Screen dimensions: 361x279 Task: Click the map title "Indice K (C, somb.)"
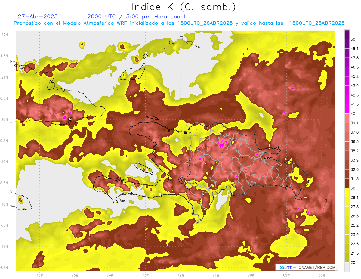click(184, 7)
